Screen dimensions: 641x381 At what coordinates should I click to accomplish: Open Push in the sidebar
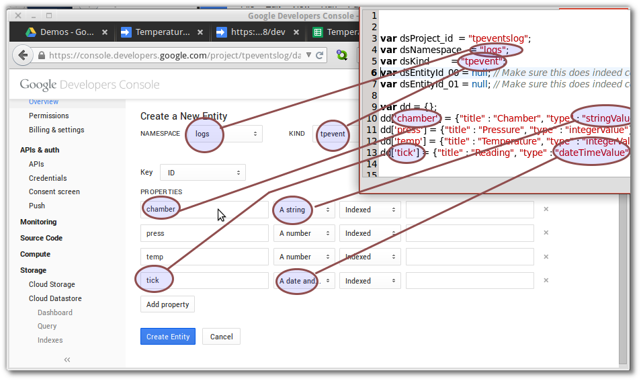point(37,206)
